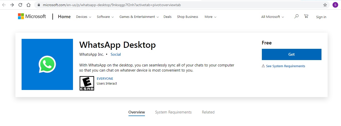Click the WhatsApp app logo tile
Image resolution: width=341 pixels, height=126 pixels.
click(x=47, y=64)
